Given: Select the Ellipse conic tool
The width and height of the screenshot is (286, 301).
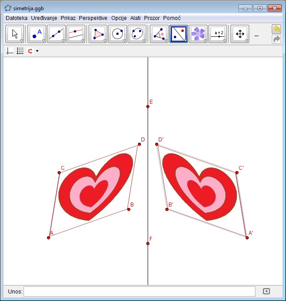Looking at the screenshot, I should pyautogui.click(x=137, y=34).
